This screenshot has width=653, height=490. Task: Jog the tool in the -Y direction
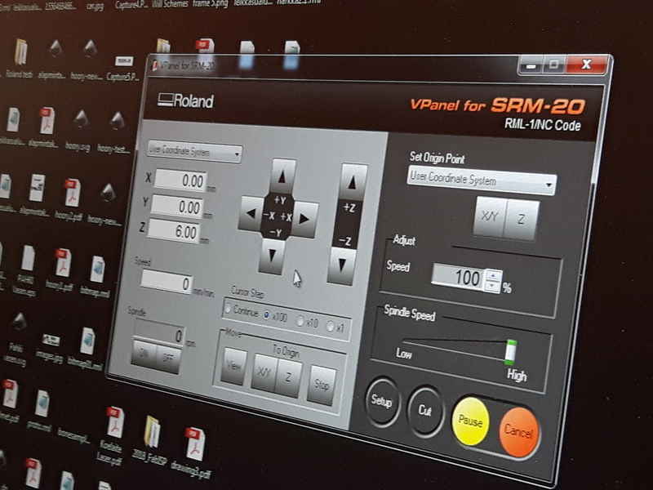(272, 256)
